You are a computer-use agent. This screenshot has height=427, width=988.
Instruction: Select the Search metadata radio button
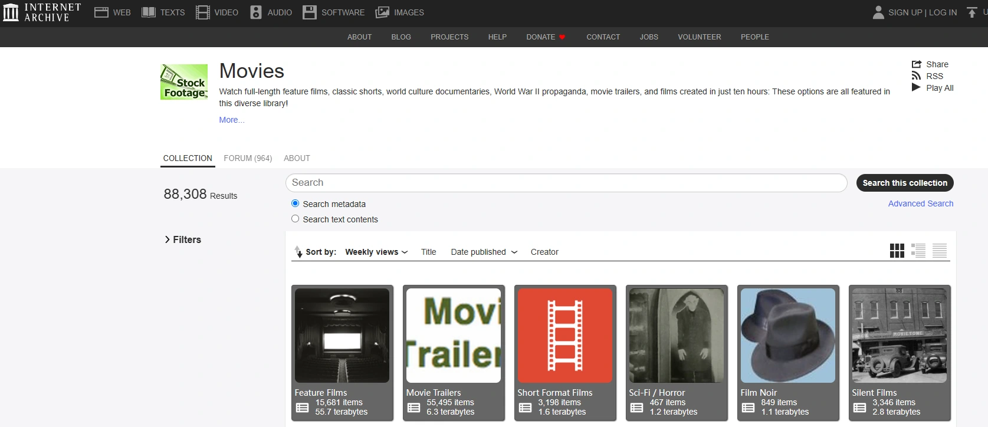[x=296, y=203]
